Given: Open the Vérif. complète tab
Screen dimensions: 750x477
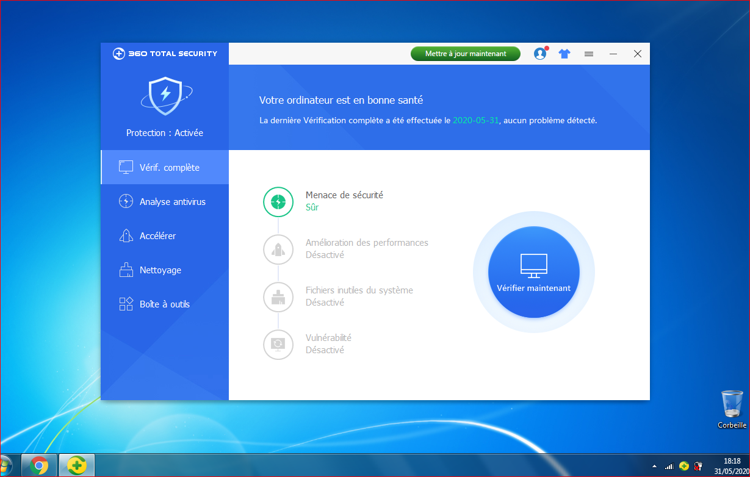Looking at the screenshot, I should (x=165, y=167).
